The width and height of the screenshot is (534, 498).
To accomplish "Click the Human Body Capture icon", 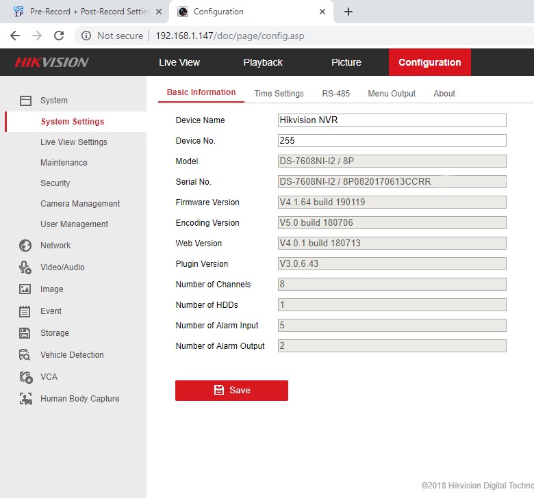I will tap(25, 399).
